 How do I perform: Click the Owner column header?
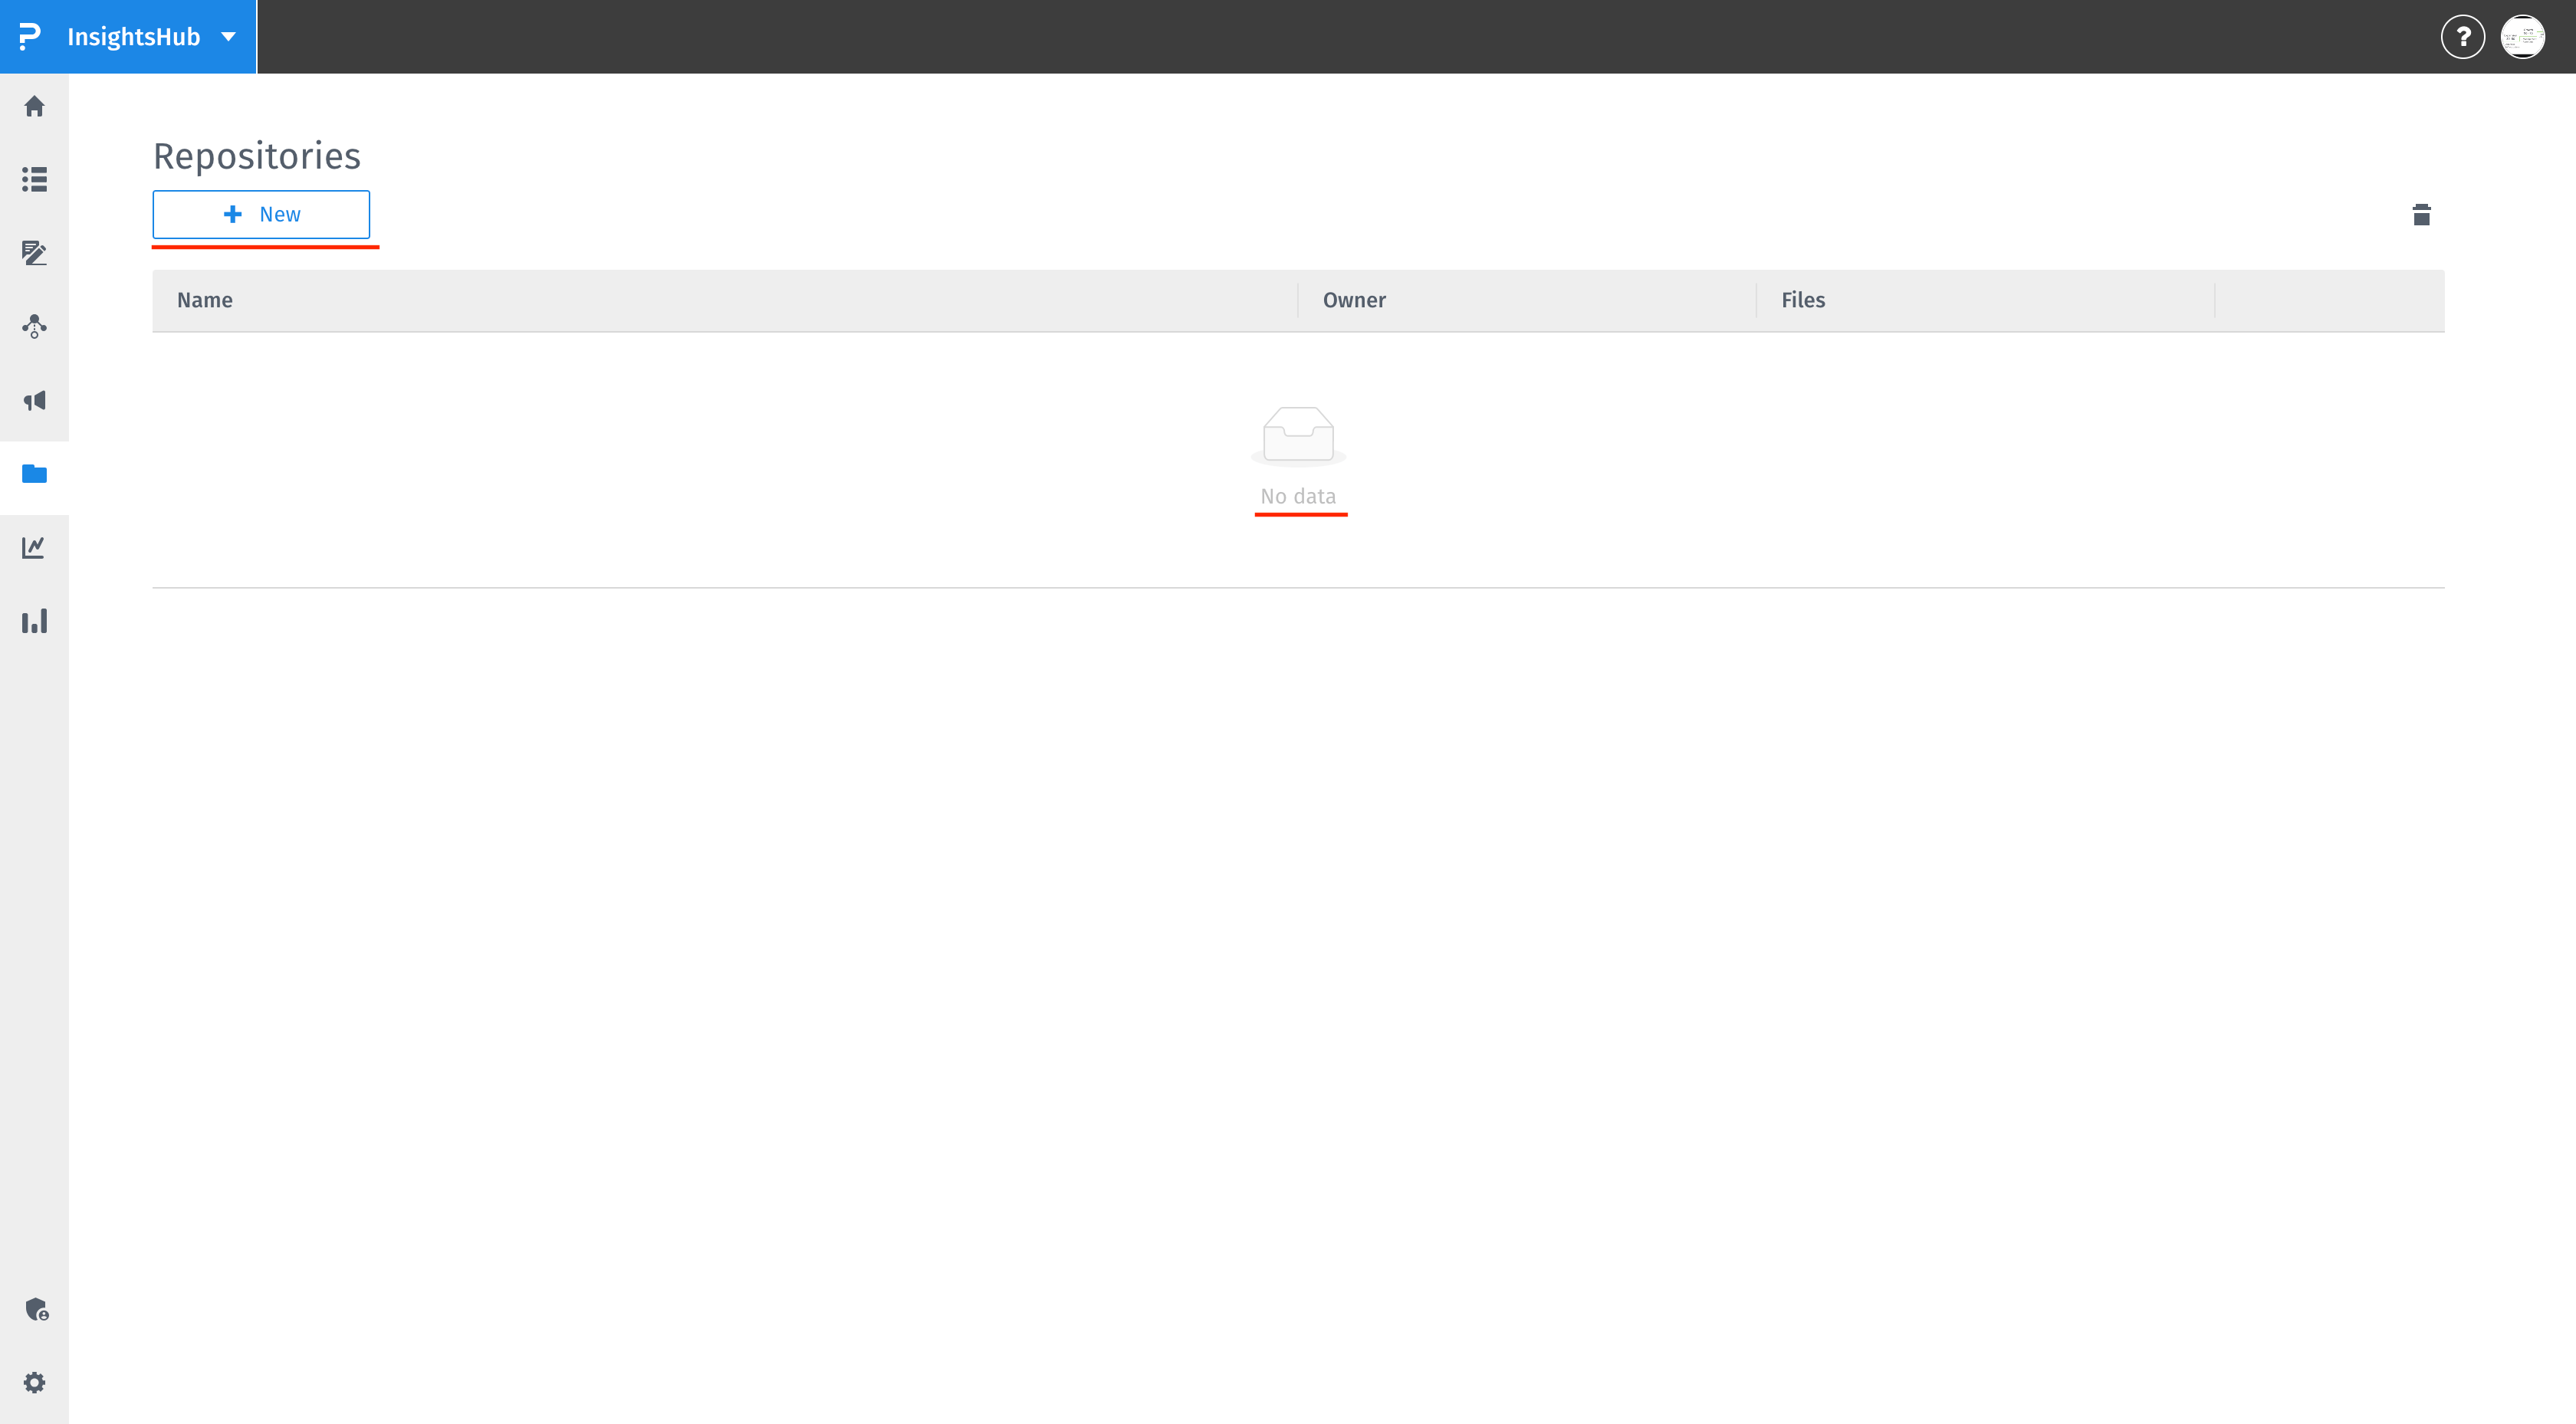tap(1354, 300)
